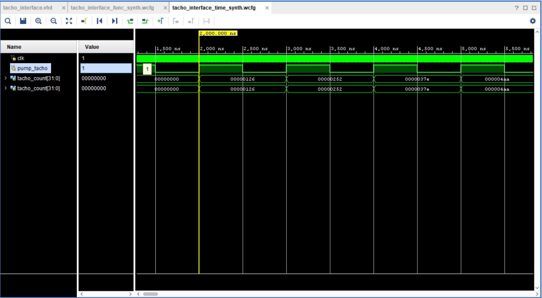The height and width of the screenshot is (298, 542).
Task: Select the second tacho_count[31:0] signal name
Action: coord(38,88)
